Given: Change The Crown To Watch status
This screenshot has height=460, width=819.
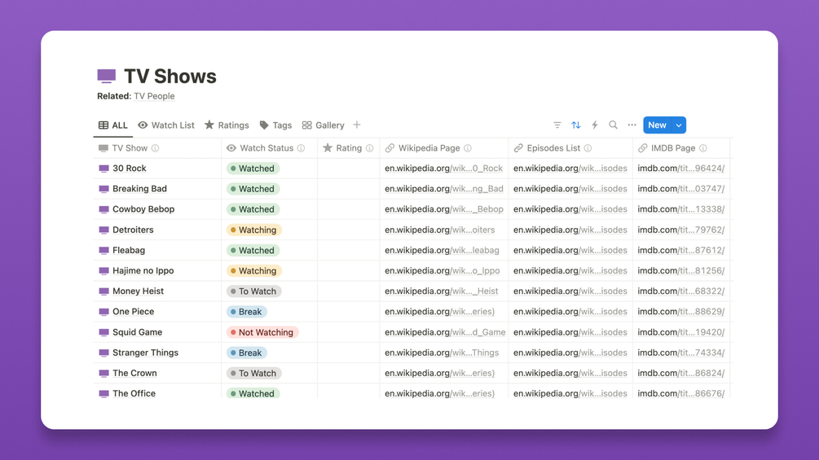Looking at the screenshot, I should (x=253, y=373).
